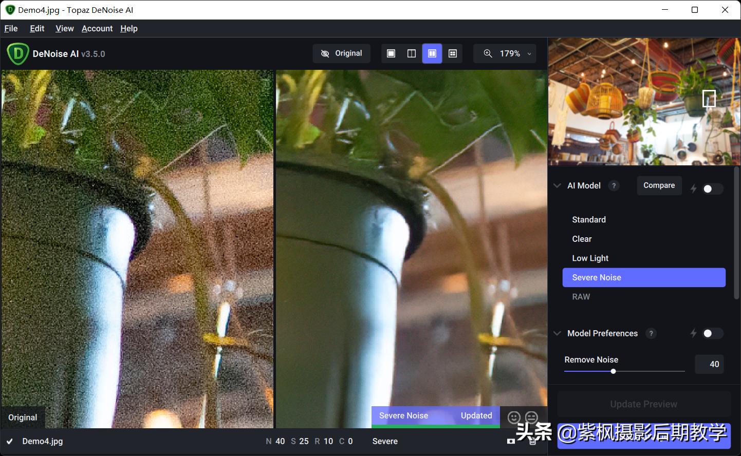
Task: Enable the auto switch beside Model Preferences
Action: 713,333
